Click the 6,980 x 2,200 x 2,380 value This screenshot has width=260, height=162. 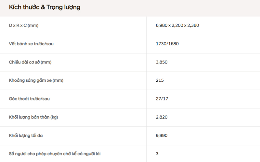click(177, 25)
